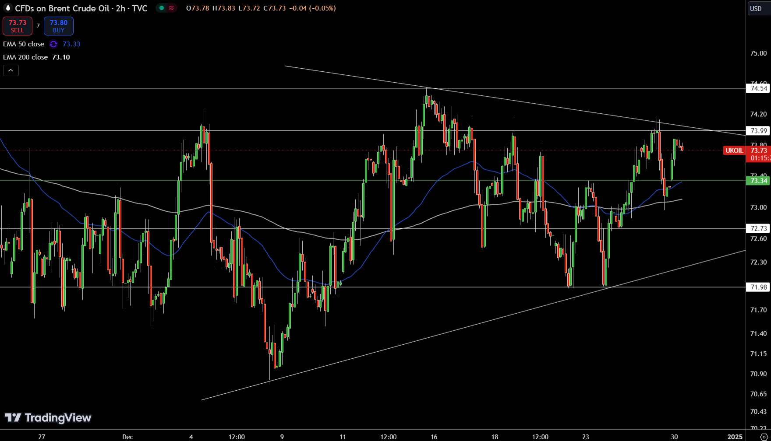Click the red UKOIL symbol tag
Viewport: 771px width, 441px height.
pos(734,150)
